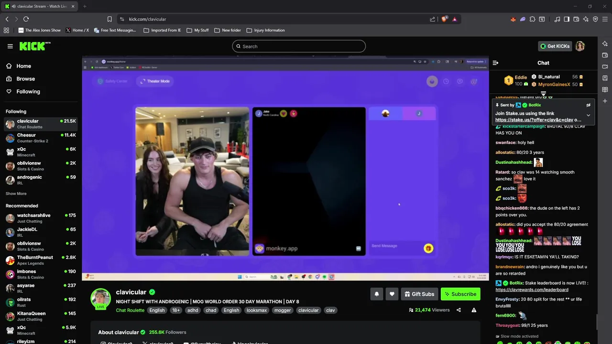Click the chat scrollbar

[596, 322]
